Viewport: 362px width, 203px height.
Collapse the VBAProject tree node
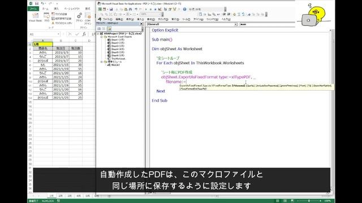[x=98, y=34]
